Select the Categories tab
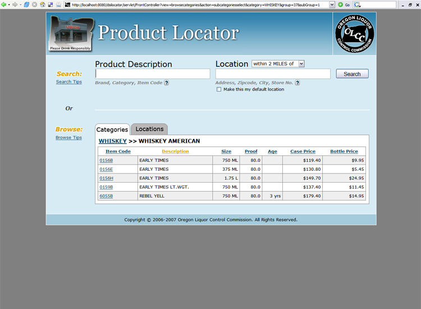The image size is (421, 309). tap(112, 130)
